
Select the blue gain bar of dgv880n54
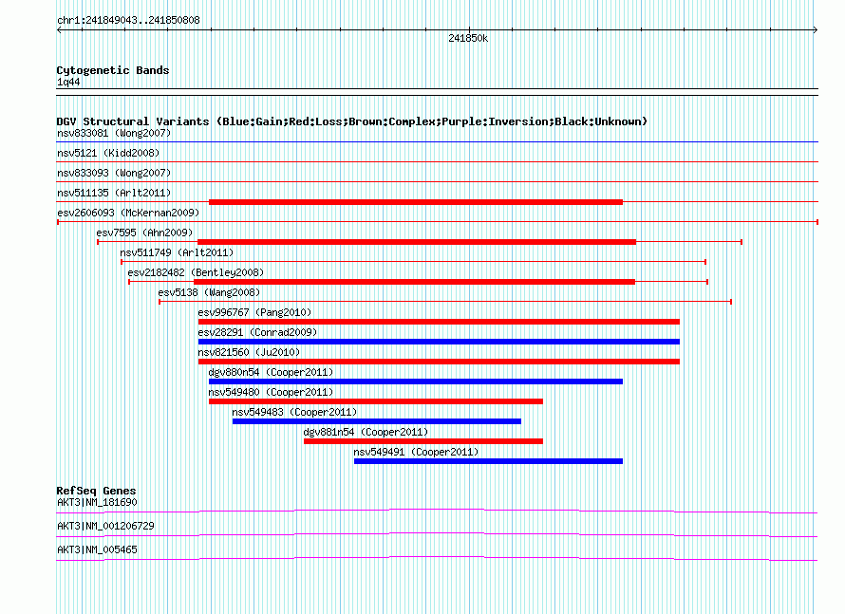point(416,381)
